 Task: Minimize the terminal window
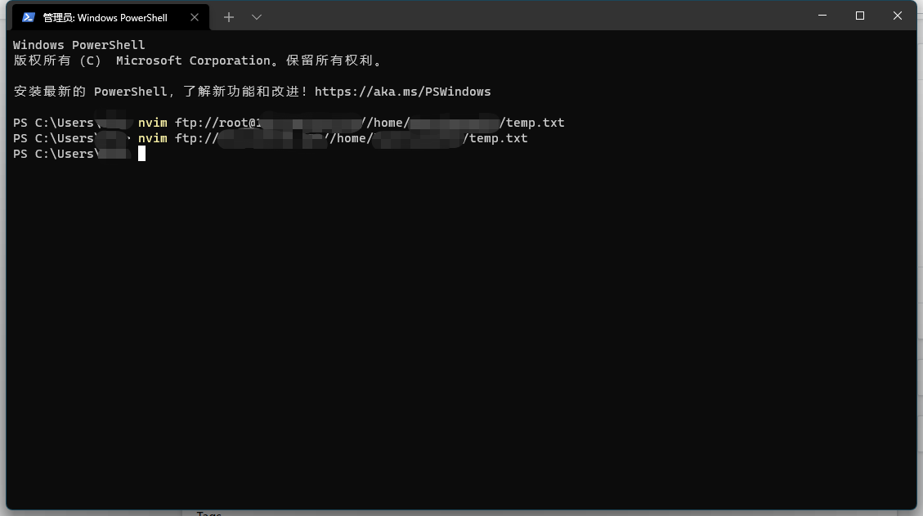(x=822, y=16)
